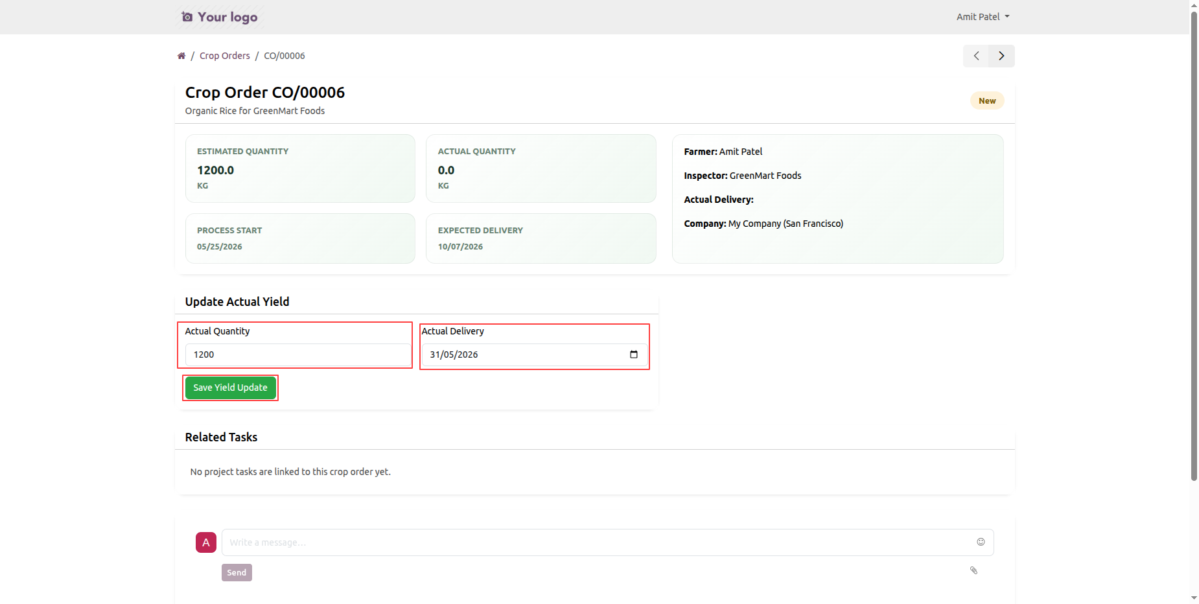
Task: Click the Write a message text box
Action: pos(607,542)
